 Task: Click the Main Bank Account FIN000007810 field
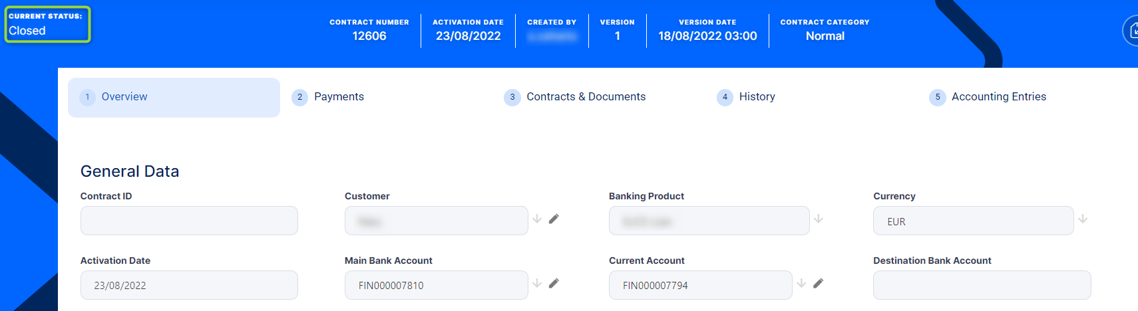point(436,285)
